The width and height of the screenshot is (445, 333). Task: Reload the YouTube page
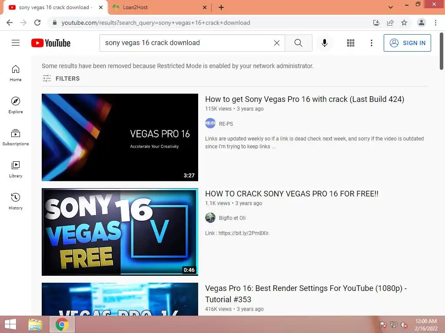[x=37, y=23]
